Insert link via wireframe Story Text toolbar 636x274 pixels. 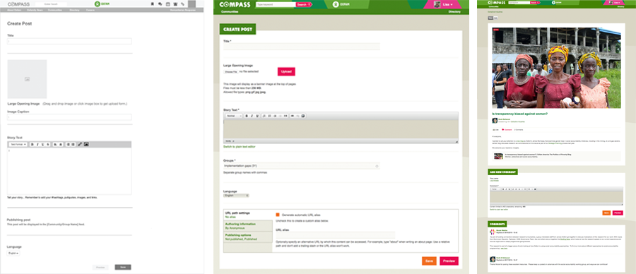(80, 144)
